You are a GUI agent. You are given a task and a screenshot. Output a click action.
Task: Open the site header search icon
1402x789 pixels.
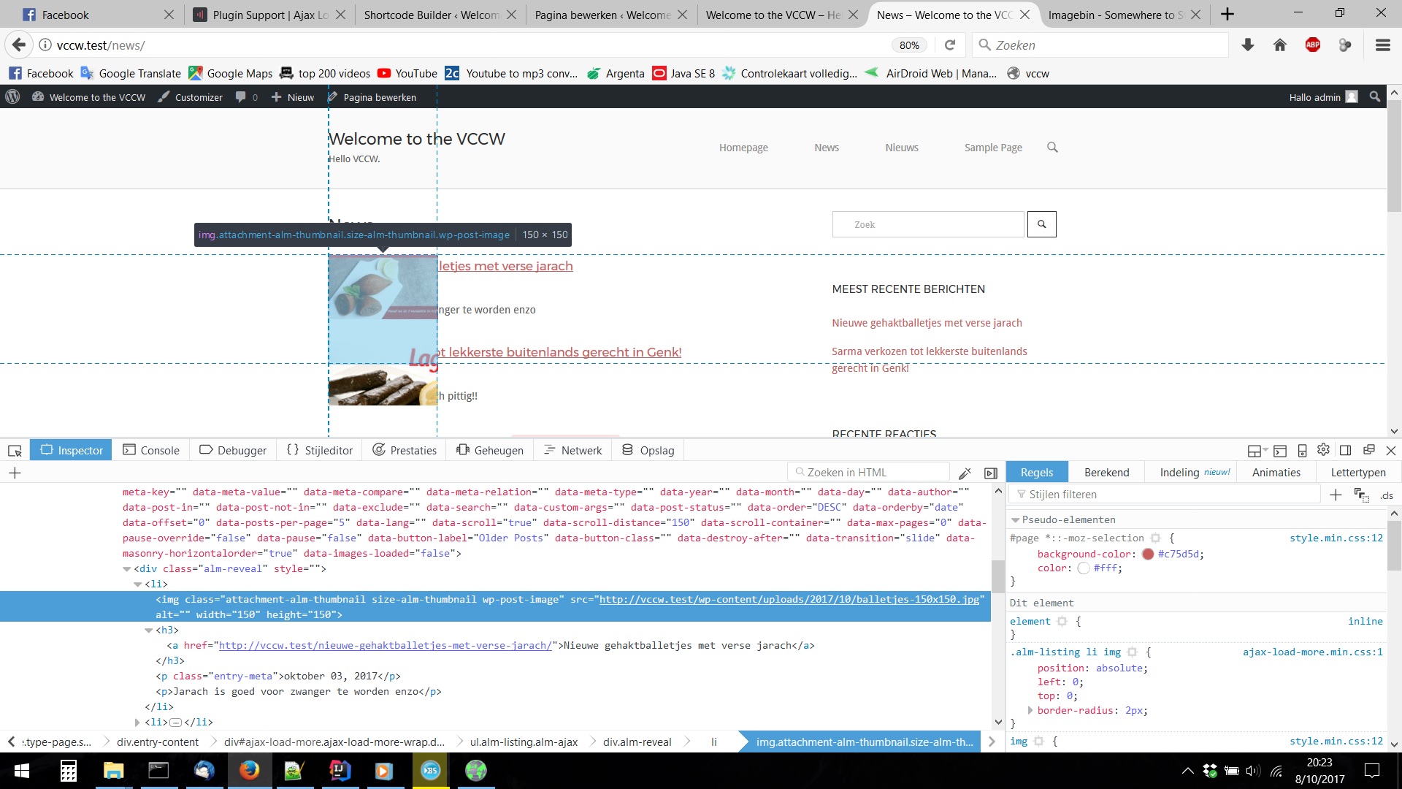coord(1052,147)
